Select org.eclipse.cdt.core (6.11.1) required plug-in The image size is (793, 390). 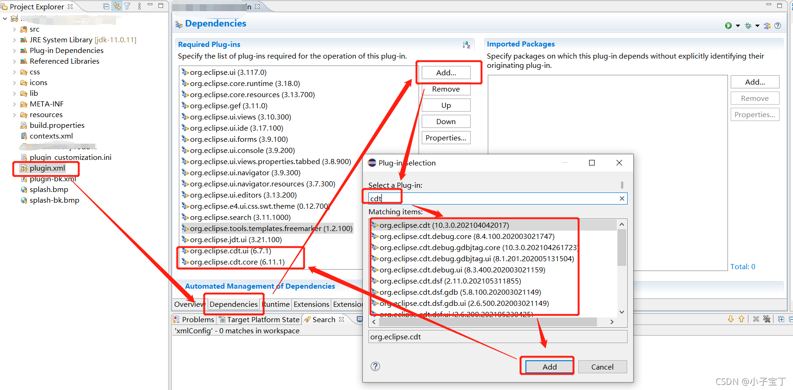tap(233, 262)
